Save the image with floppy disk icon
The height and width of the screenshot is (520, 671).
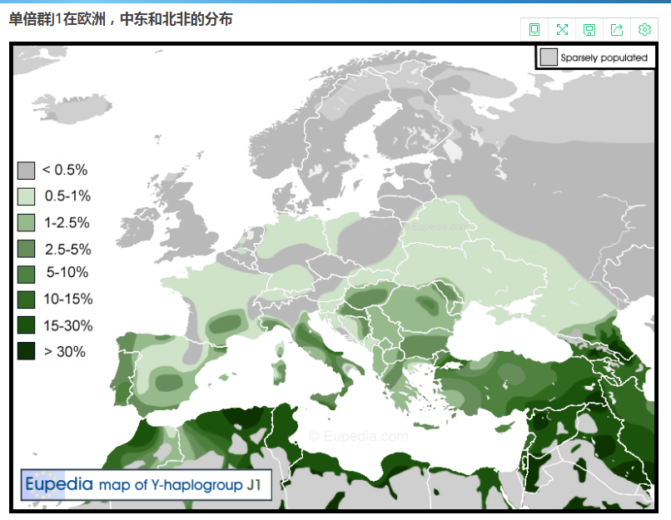(x=589, y=29)
